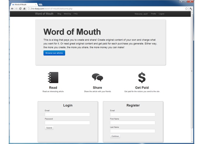Viewport: 203px width, 144px height.
Task: Open the Profile link
Action: tap(153, 14)
